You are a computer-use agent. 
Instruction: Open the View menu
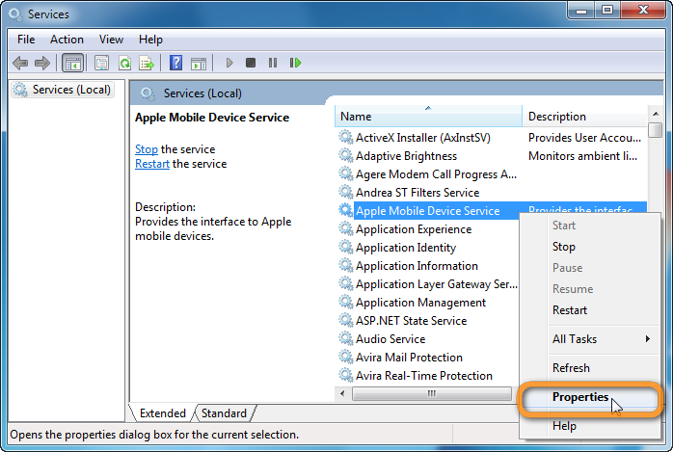[x=111, y=40]
